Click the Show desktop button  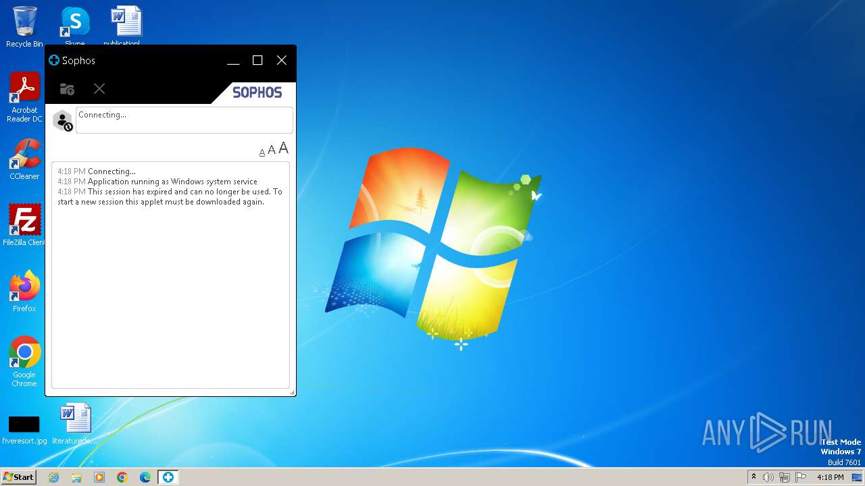857,477
